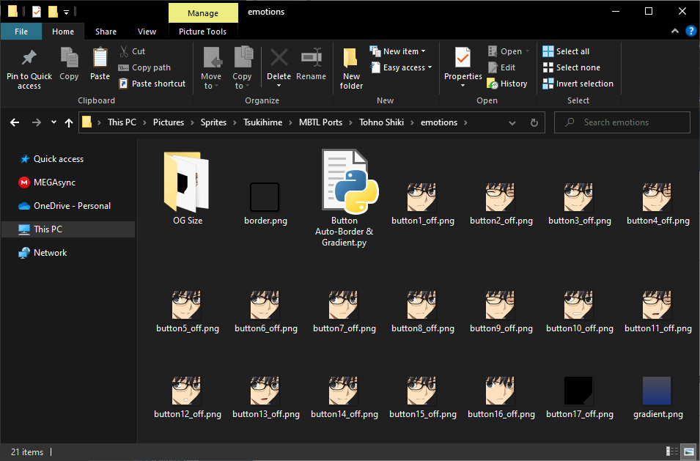
Task: Switch to details view in status bar
Action: pos(672,451)
